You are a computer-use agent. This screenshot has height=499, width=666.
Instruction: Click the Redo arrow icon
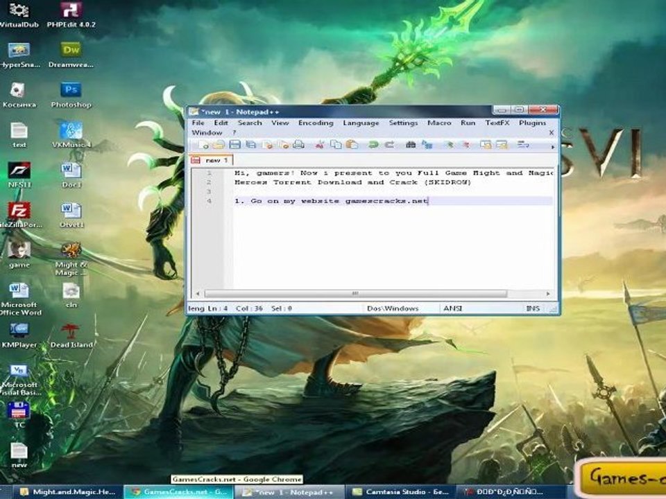(389, 145)
